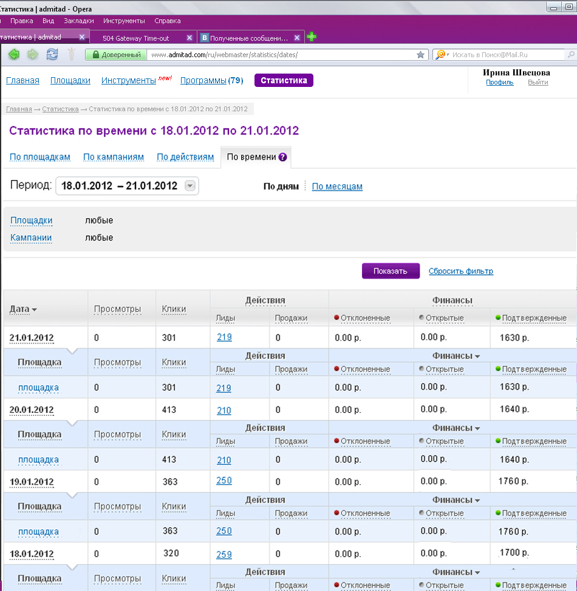Screen dimensions: 577x591
Task: Expand Финансы dropdown under 20.01.2012
Action: [x=477, y=428]
